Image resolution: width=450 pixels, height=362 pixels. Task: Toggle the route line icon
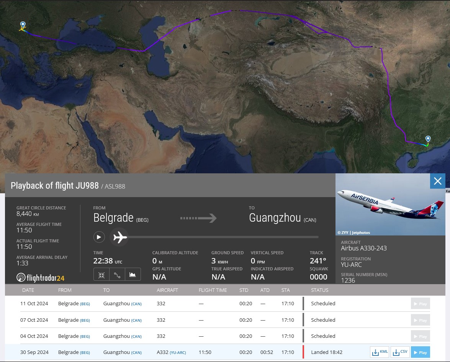[x=117, y=275]
